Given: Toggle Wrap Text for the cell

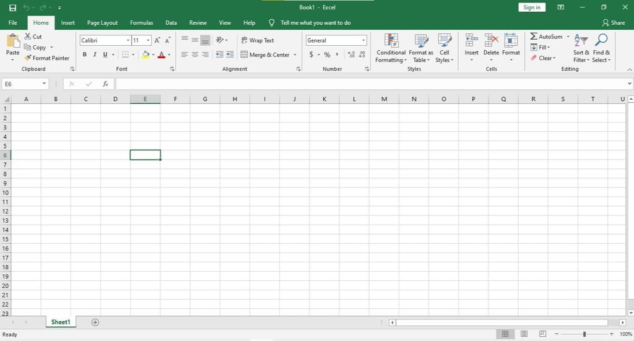Looking at the screenshot, I should 258,40.
